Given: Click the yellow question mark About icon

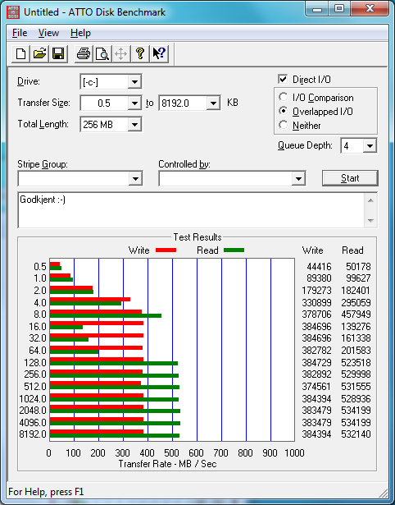Looking at the screenshot, I should 140,53.
